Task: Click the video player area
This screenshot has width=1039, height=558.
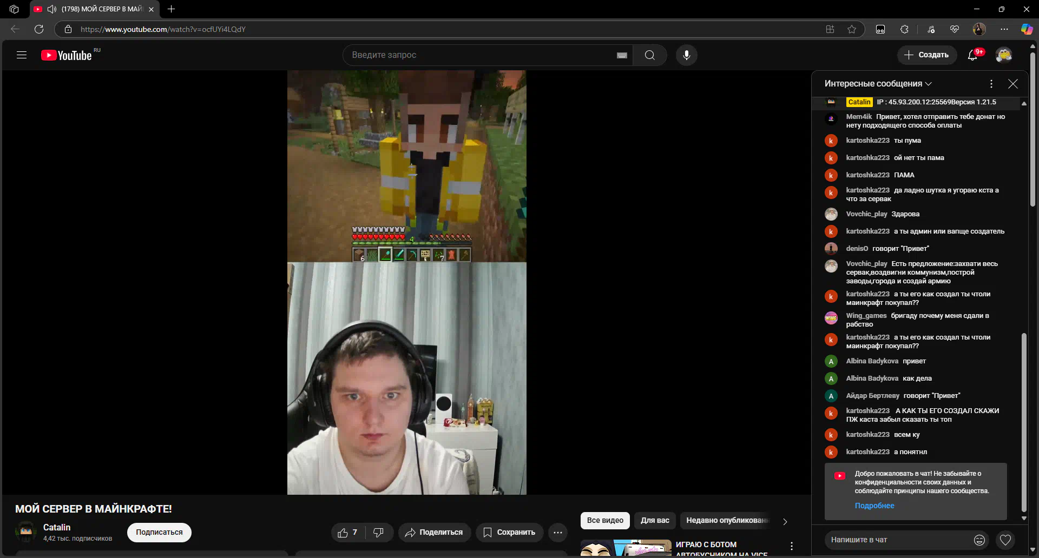Action: (406, 282)
